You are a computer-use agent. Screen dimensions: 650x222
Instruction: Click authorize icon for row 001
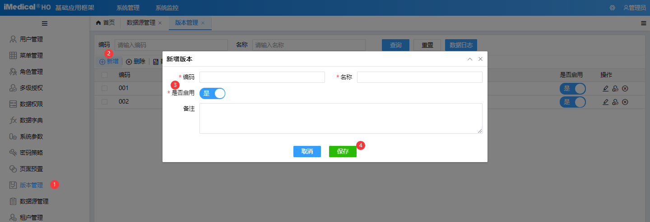coord(615,89)
